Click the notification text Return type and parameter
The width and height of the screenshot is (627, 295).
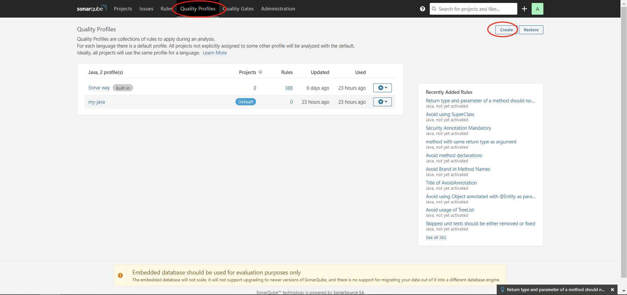pos(555,289)
